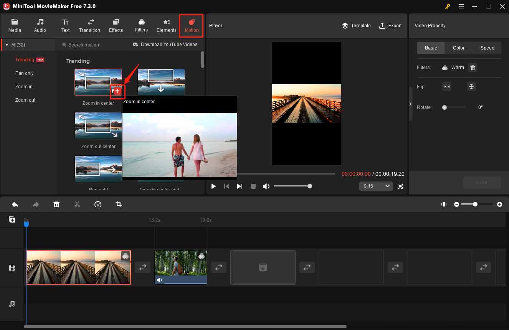Select the forest hiker clip
This screenshot has width=509, height=330.
click(181, 267)
